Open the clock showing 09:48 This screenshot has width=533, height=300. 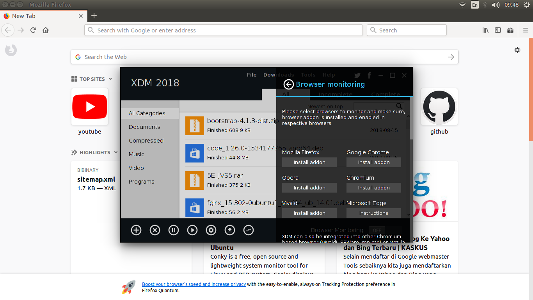[512, 5]
